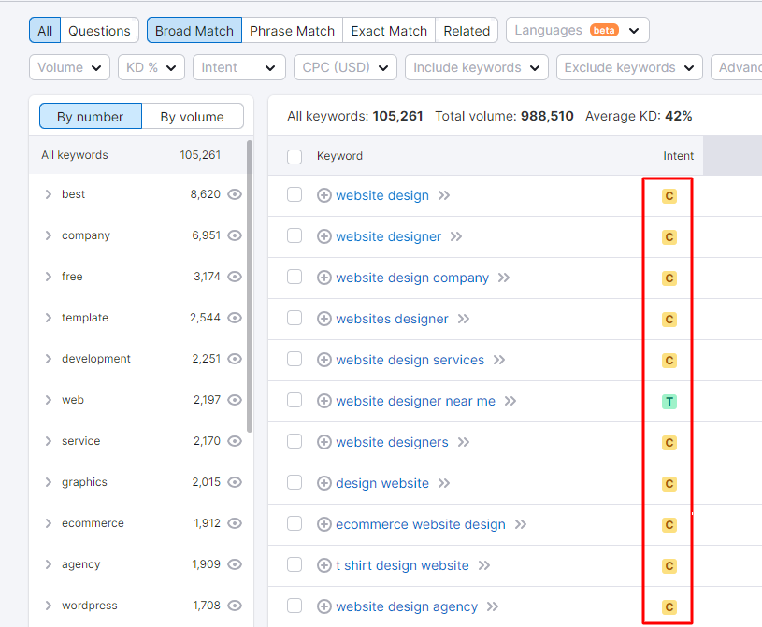
Task: Select the Questions tab
Action: click(x=99, y=31)
